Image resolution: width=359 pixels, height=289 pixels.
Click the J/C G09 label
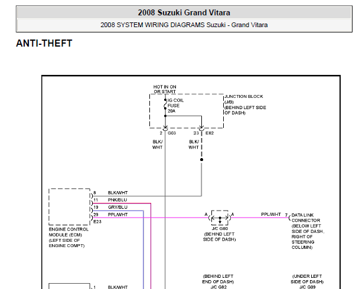[307, 287]
